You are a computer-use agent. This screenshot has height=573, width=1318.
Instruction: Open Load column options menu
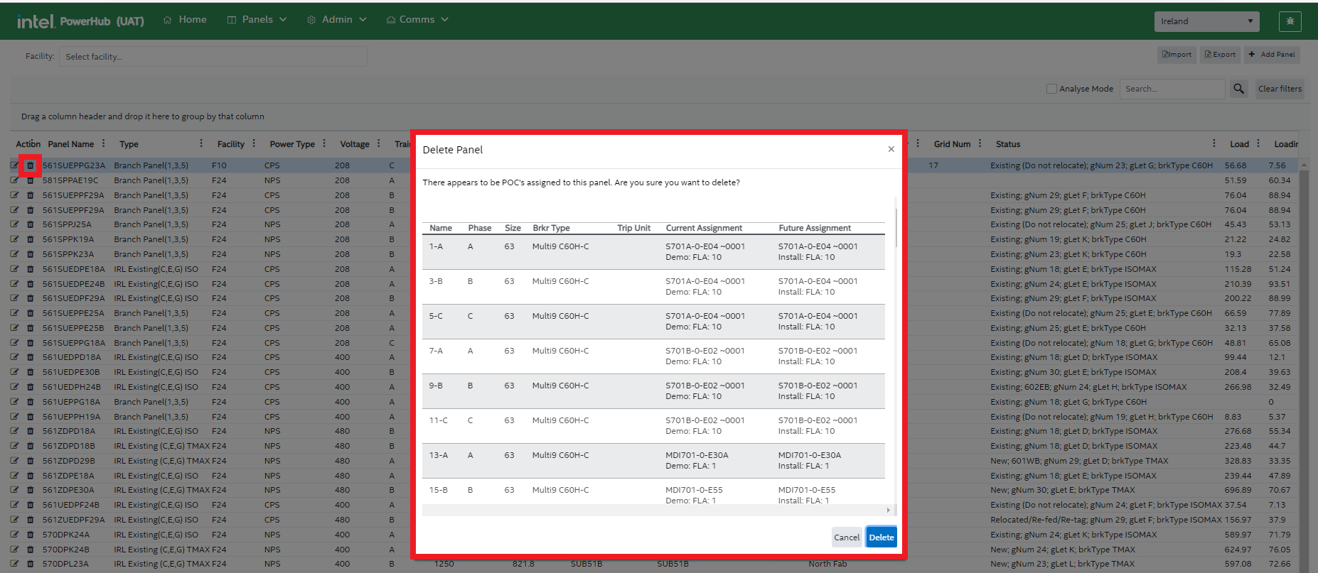[1258, 143]
